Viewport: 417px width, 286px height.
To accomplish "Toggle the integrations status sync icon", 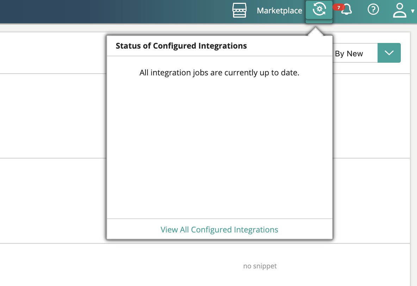I will [319, 10].
